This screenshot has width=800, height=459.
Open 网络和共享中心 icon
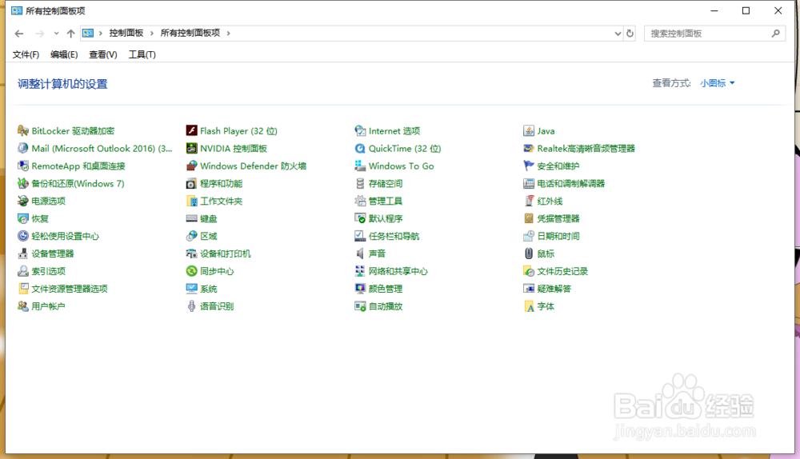[x=360, y=271]
